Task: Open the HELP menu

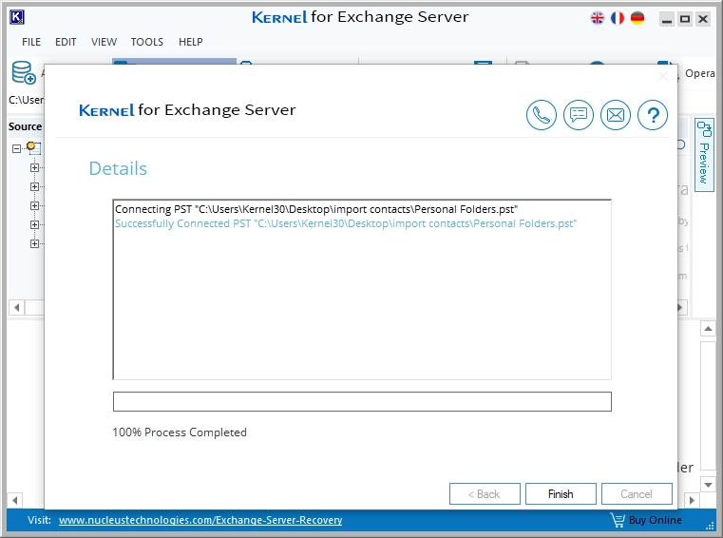Action: point(190,42)
